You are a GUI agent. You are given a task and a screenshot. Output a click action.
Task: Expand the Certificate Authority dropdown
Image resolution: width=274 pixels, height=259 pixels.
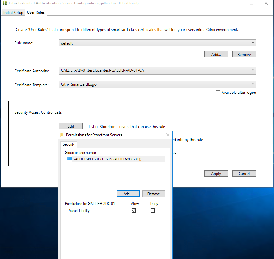[x=157, y=70]
